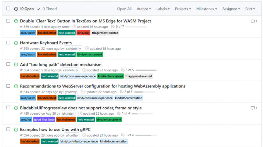The image size is (263, 147).
Task: Click task checklist icon beside 5 of 5
Action: (123, 70)
